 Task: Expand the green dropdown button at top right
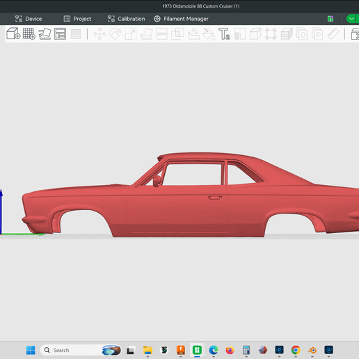click(x=351, y=19)
